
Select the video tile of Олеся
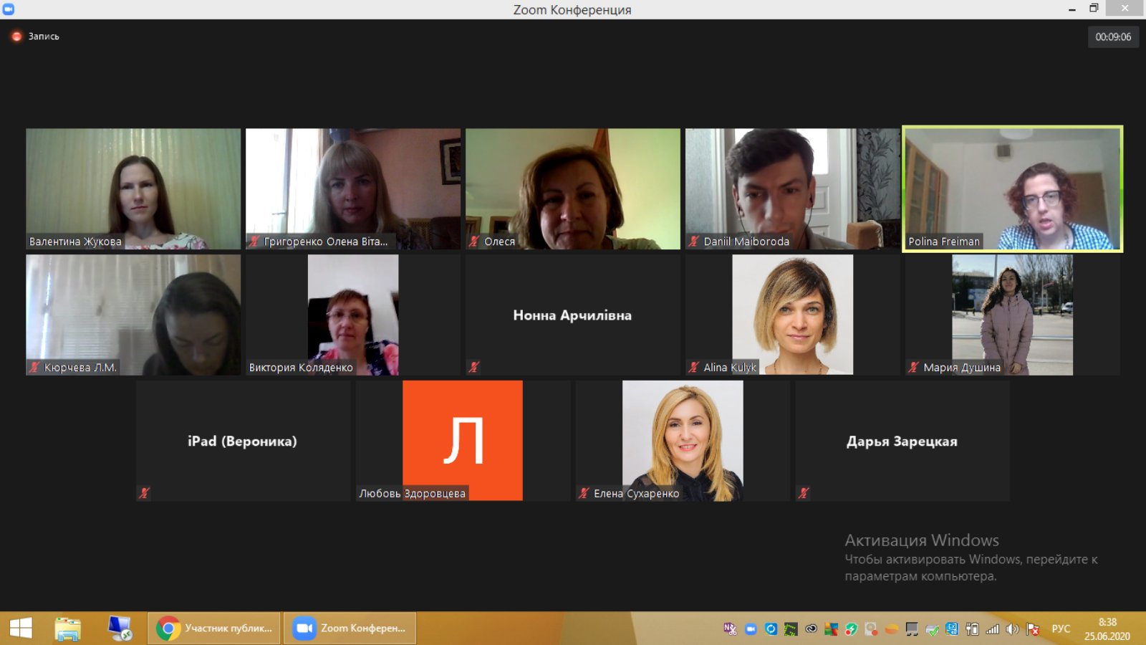(573, 189)
